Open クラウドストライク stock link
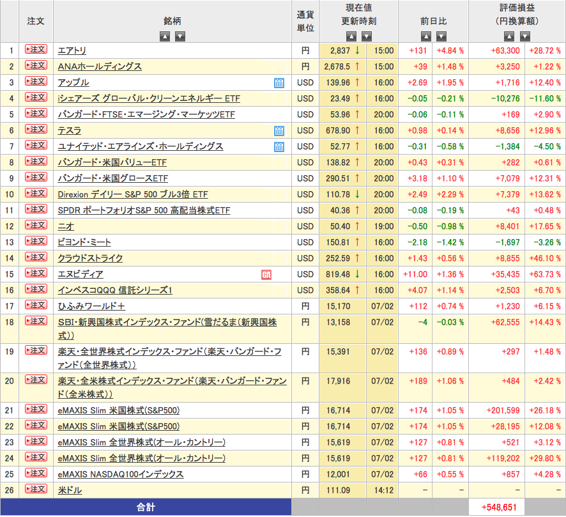566x517 pixels. tap(90, 258)
